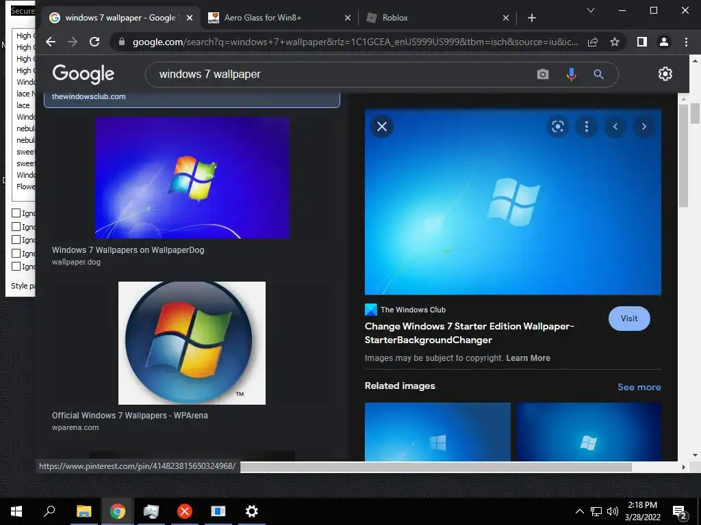701x525 pixels.
Task: Close the image preview panel
Action: coord(382,126)
